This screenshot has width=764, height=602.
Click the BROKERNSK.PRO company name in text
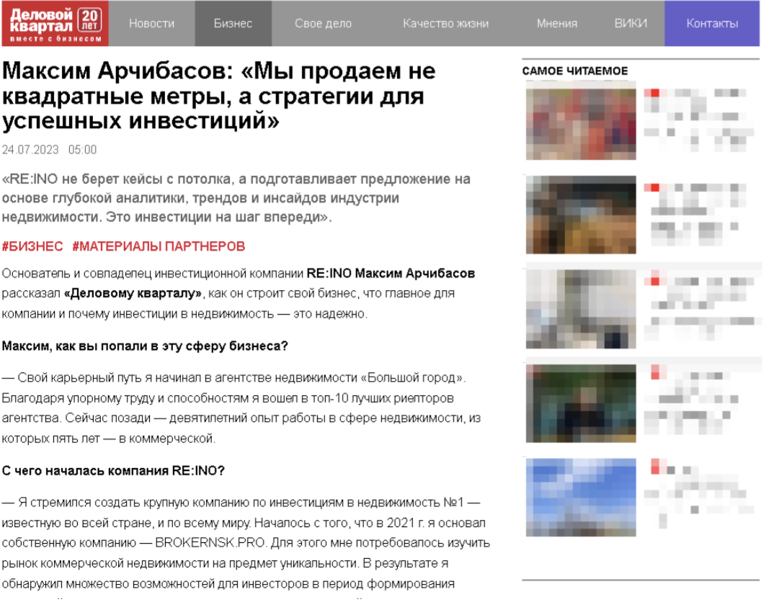(210, 543)
